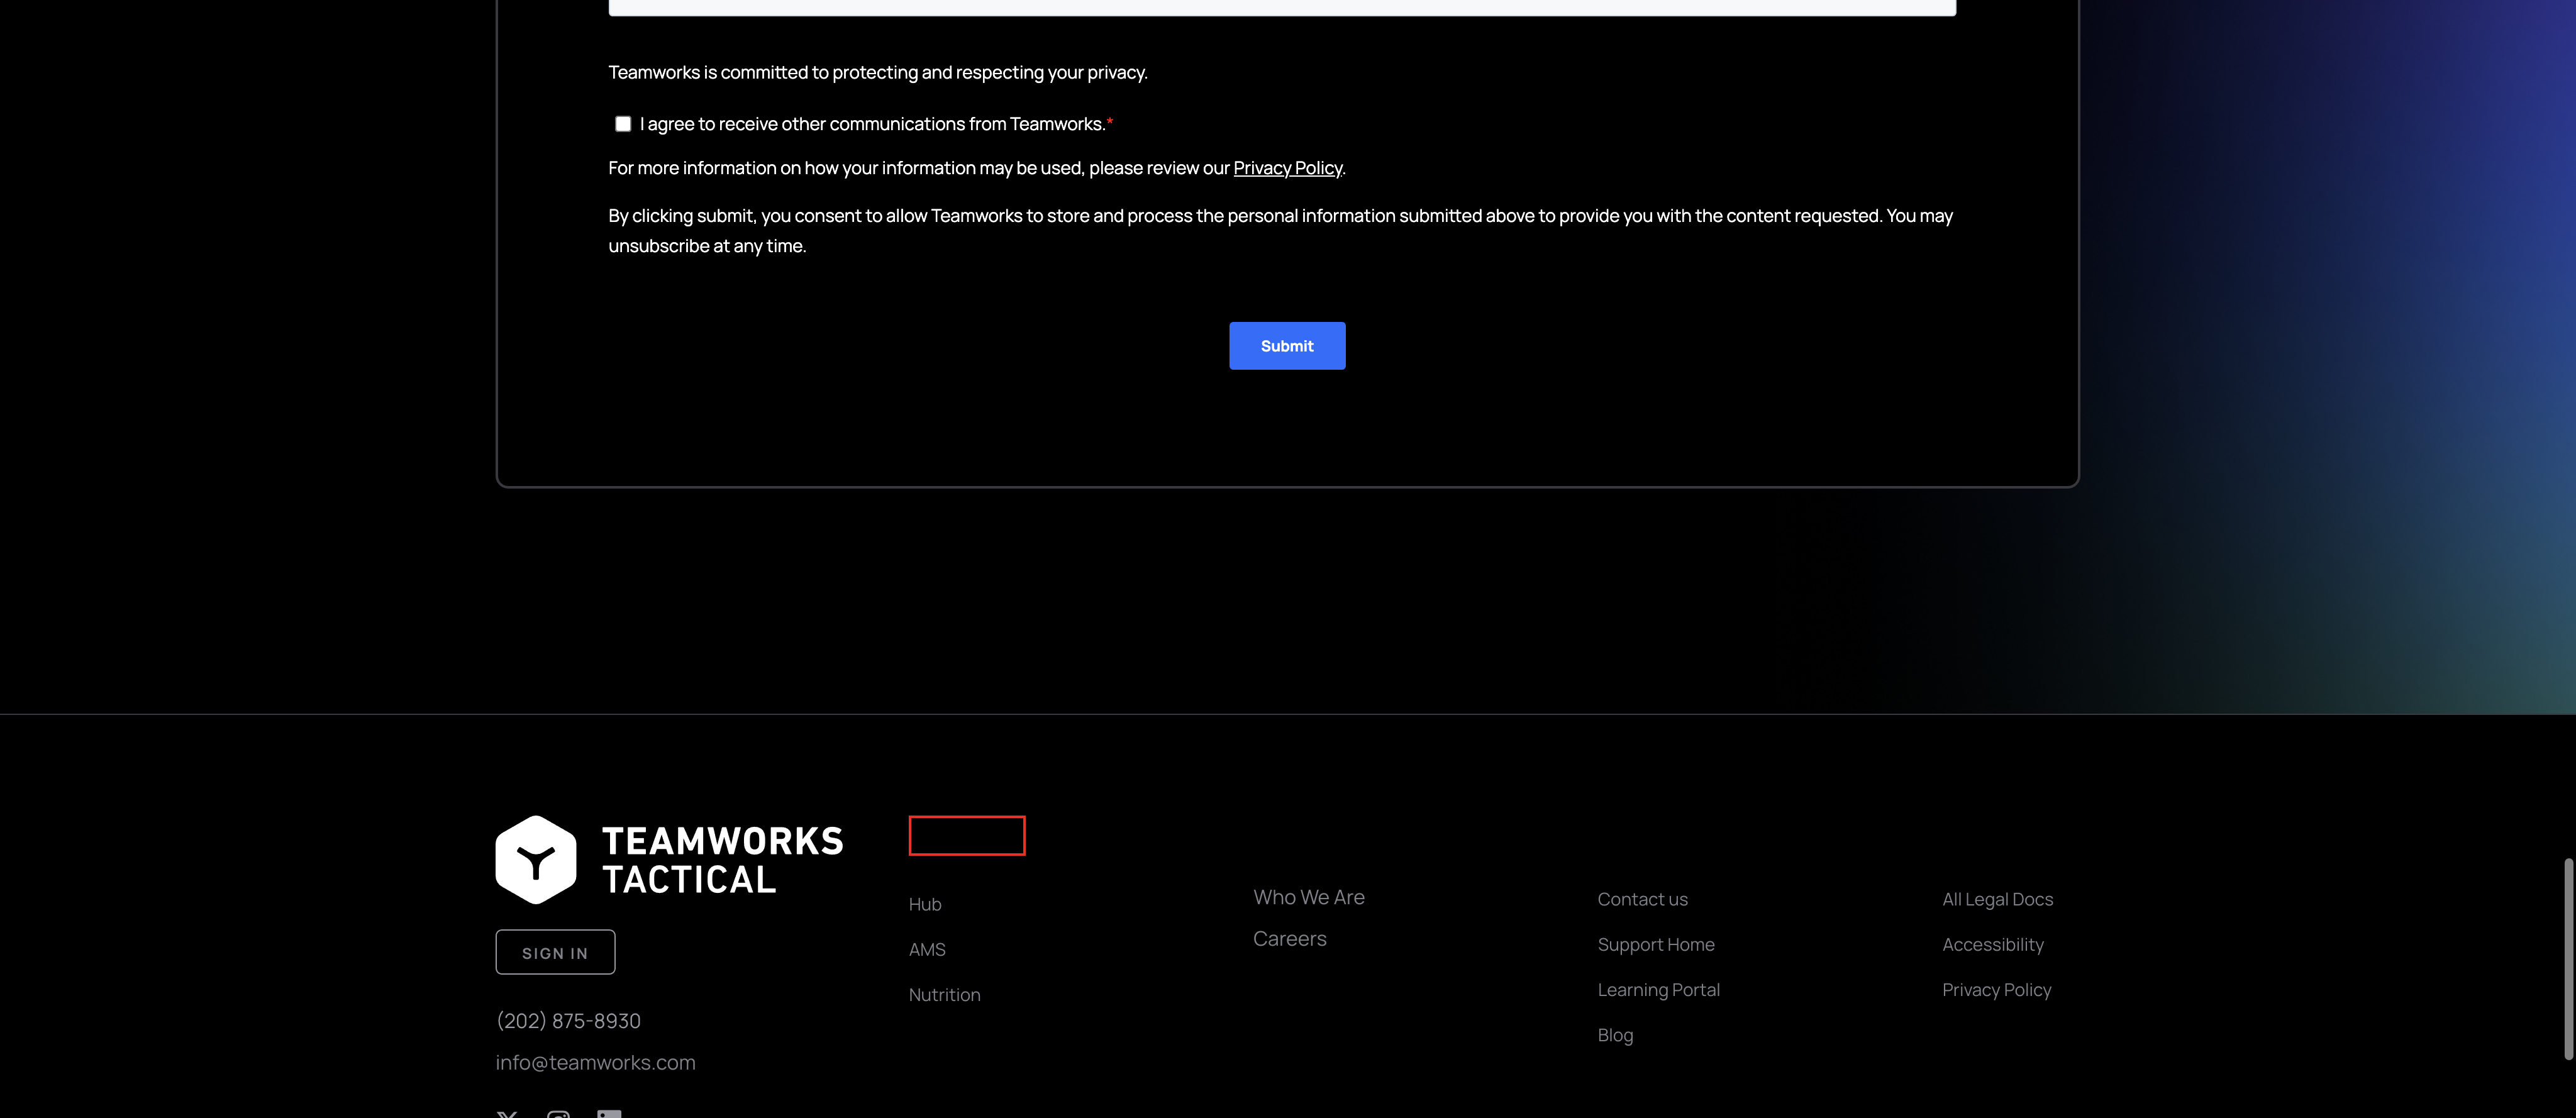Open the Careers footer link
The height and width of the screenshot is (1118, 2576).
point(1289,938)
